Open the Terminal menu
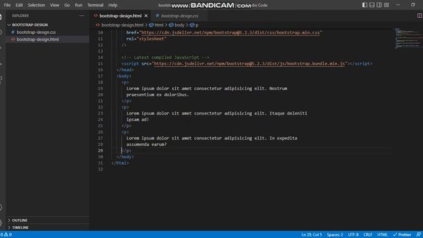This screenshot has height=238, width=423. (x=95, y=5)
